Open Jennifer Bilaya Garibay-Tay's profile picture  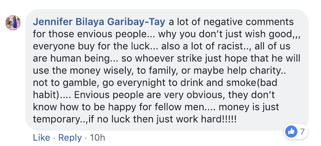[x=13, y=23]
